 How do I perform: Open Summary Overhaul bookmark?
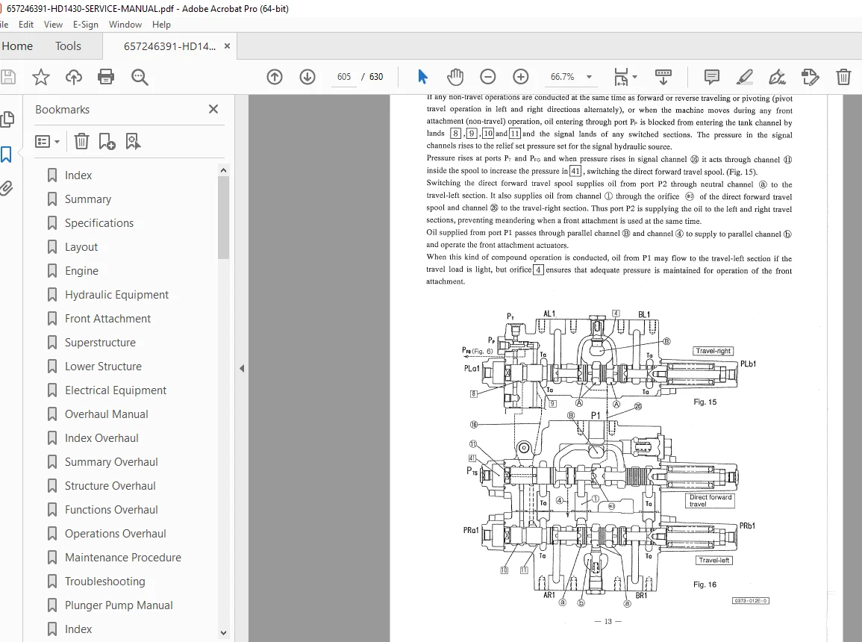click(x=111, y=462)
